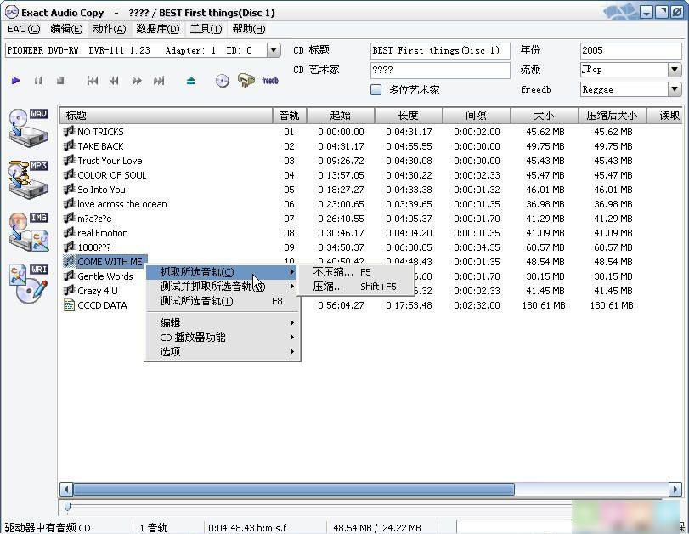Viewport: 689px width, 534px height.
Task: Click the playback position slider handle
Action: (67, 507)
